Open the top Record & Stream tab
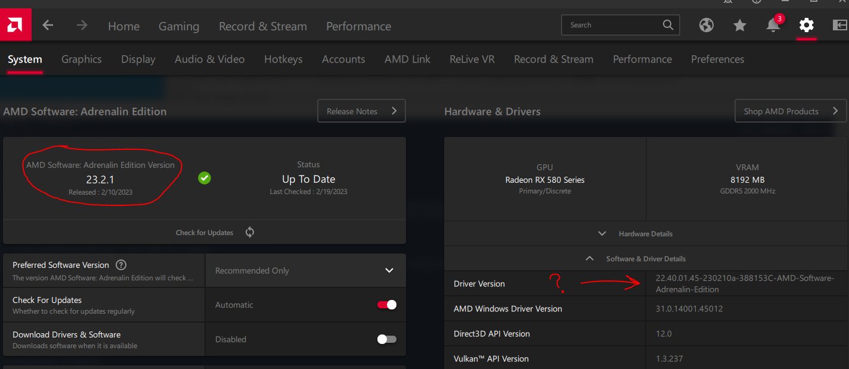 (263, 26)
